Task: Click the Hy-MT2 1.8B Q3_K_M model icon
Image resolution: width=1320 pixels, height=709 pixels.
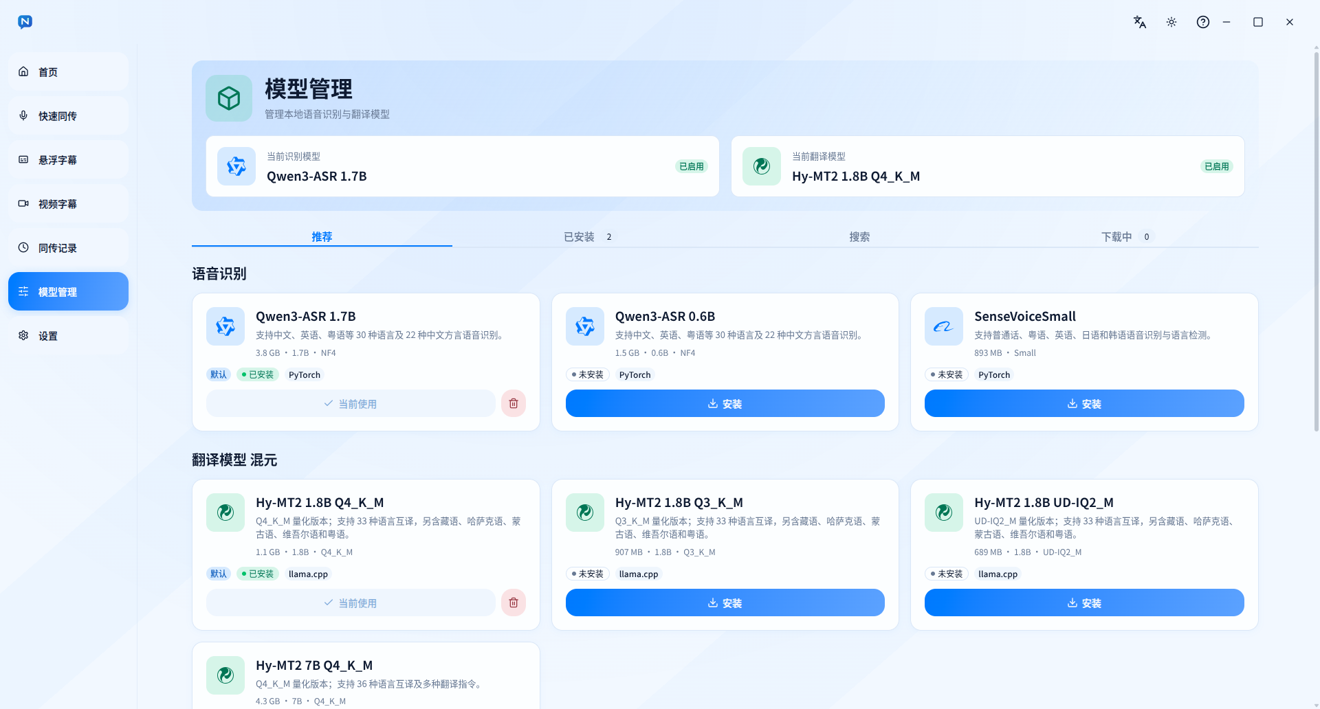Action: 585,513
